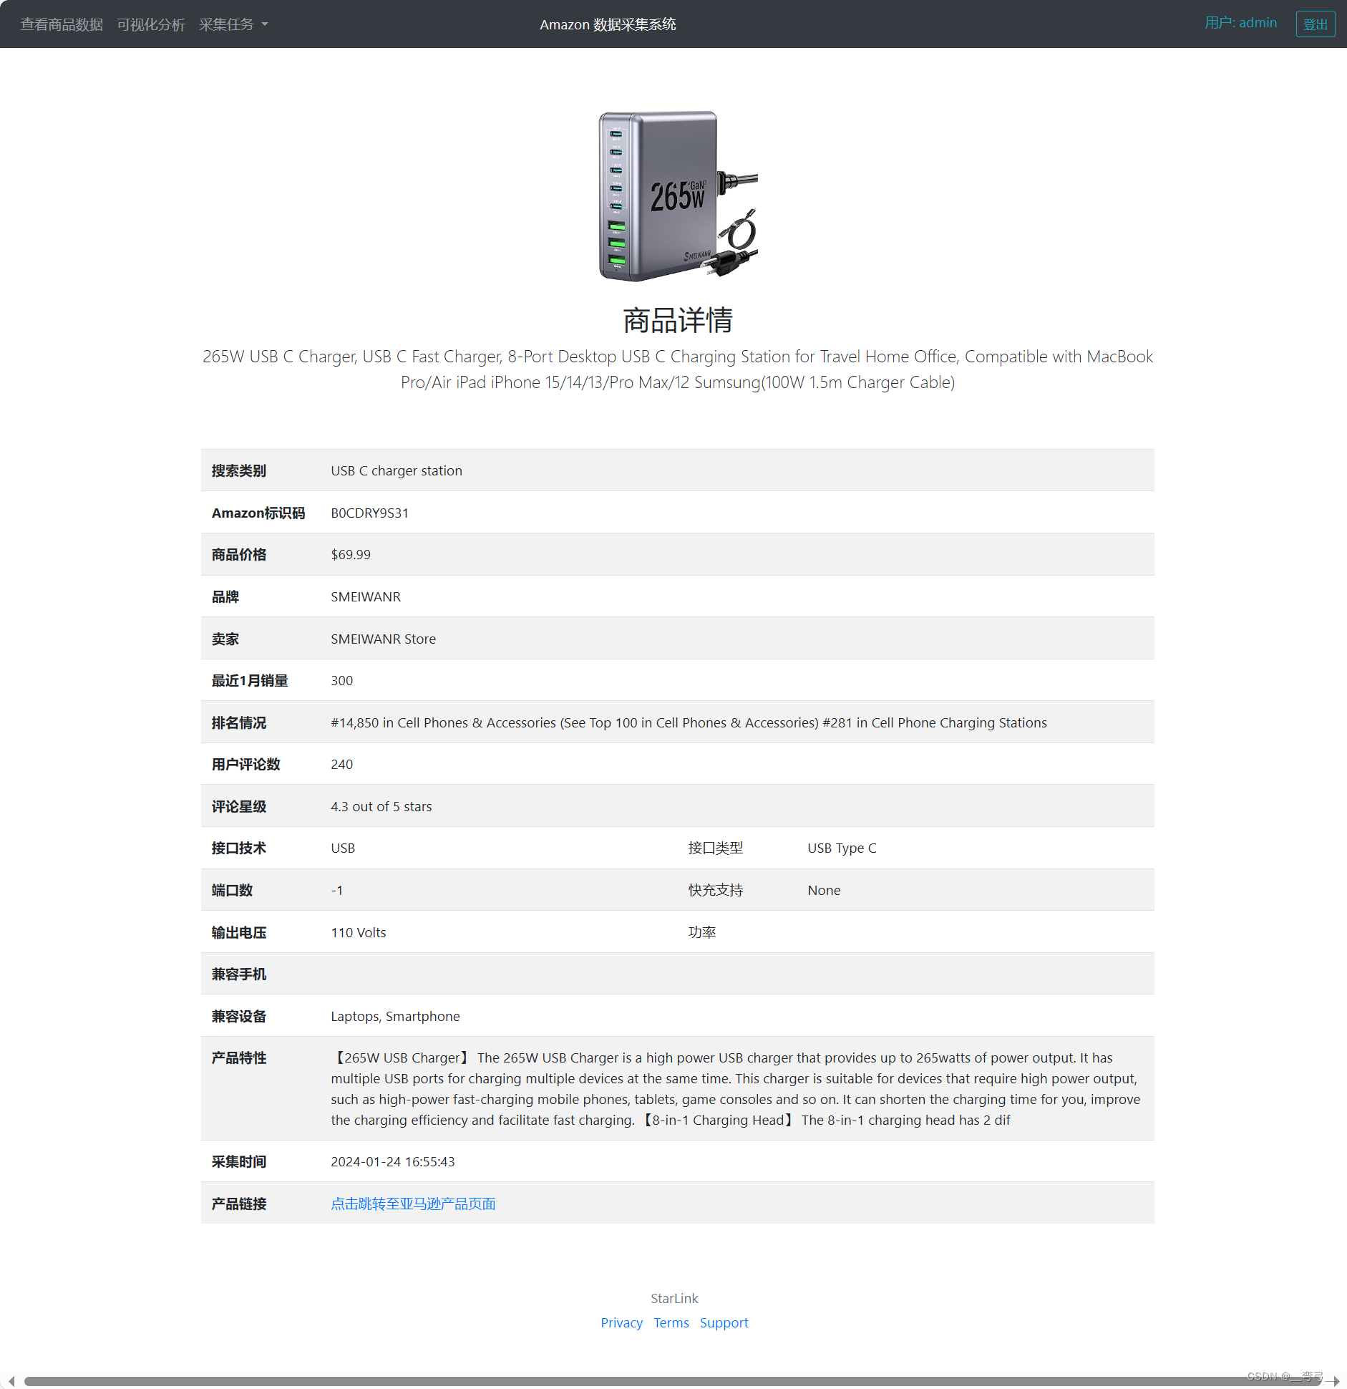
Task: Open the 点击跳转至亚马逊产品页面 link
Action: coord(413,1204)
